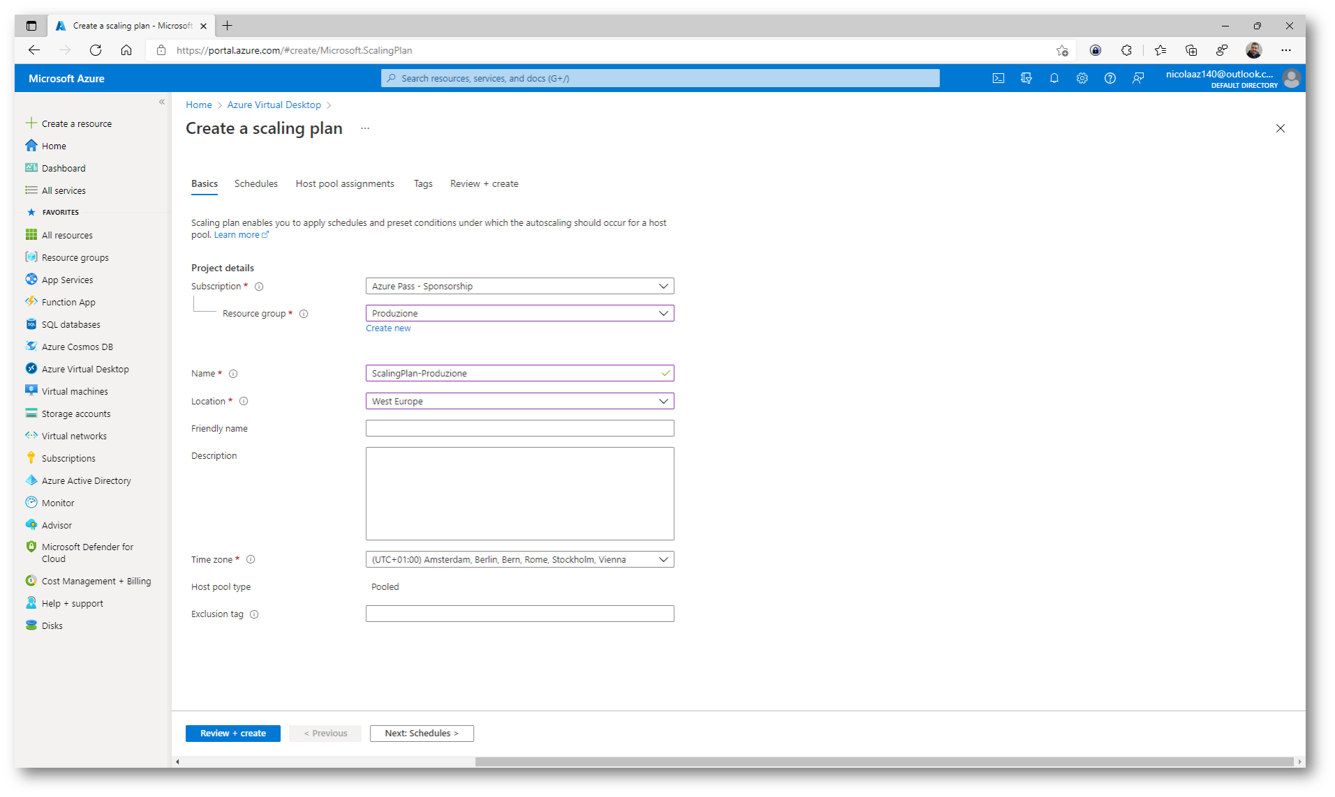
Task: Open Cloud Shell from the Azure header
Action: (x=998, y=78)
